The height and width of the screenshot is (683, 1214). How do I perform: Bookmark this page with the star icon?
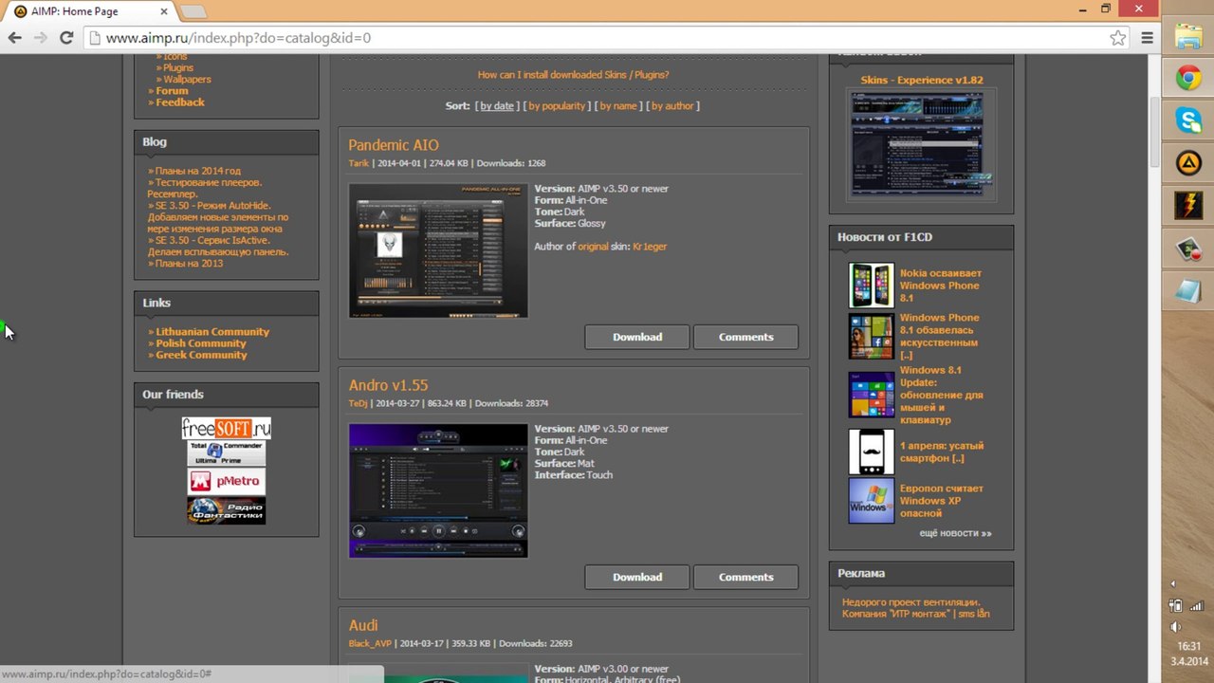(1118, 38)
